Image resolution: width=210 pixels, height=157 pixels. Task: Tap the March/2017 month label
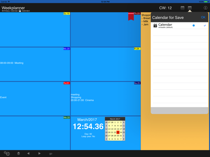[x=87, y=119]
